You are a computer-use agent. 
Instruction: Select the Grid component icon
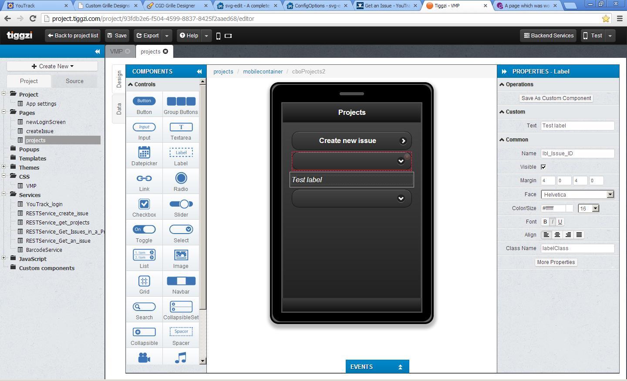(144, 281)
